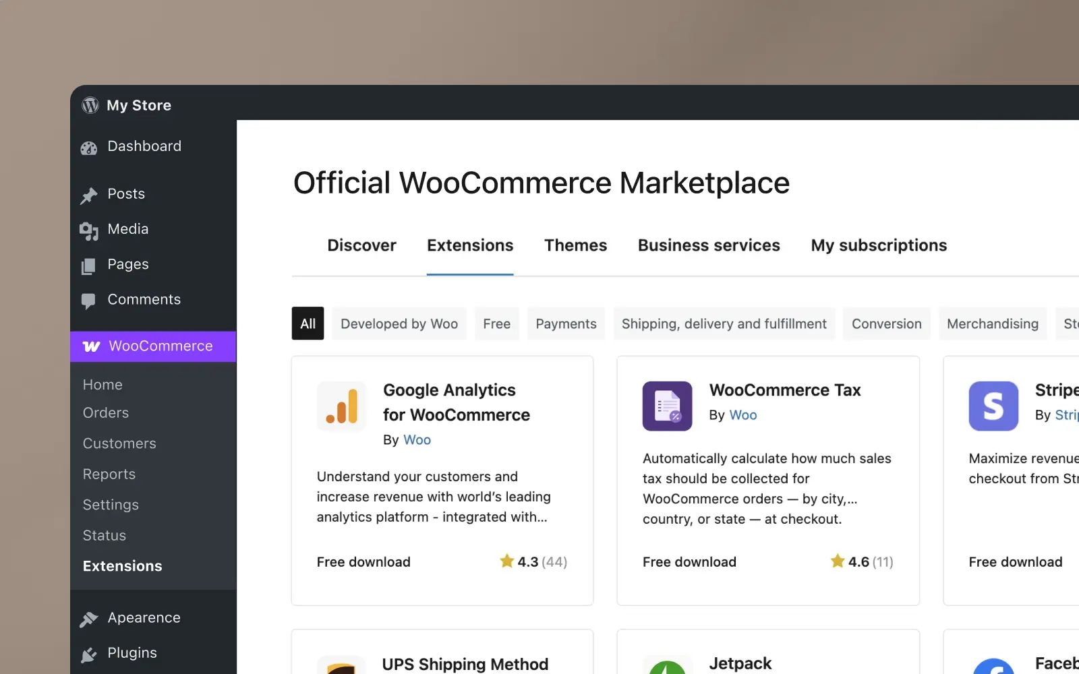Filter extensions by Free
This screenshot has width=1079, height=674.
point(496,324)
